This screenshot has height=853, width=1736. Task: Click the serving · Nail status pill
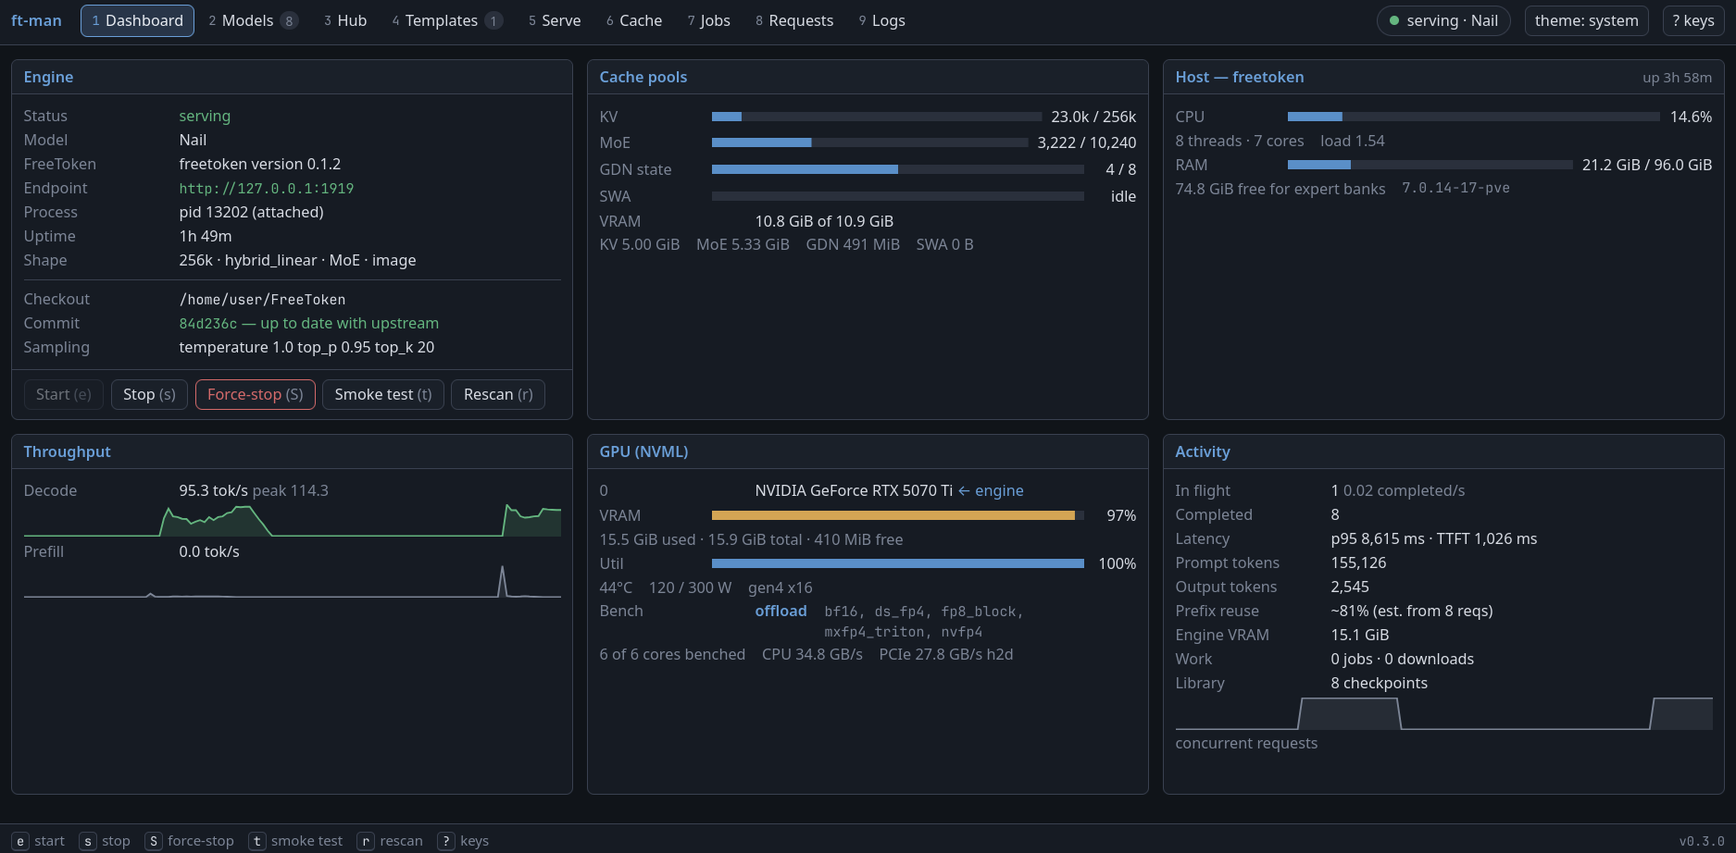pos(1443,20)
